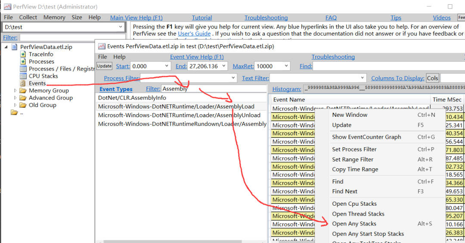
Task: Choose Open Any Stacks from context menu
Action: click(x=354, y=224)
